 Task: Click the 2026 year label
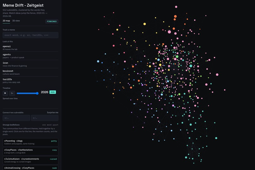coord(44,92)
